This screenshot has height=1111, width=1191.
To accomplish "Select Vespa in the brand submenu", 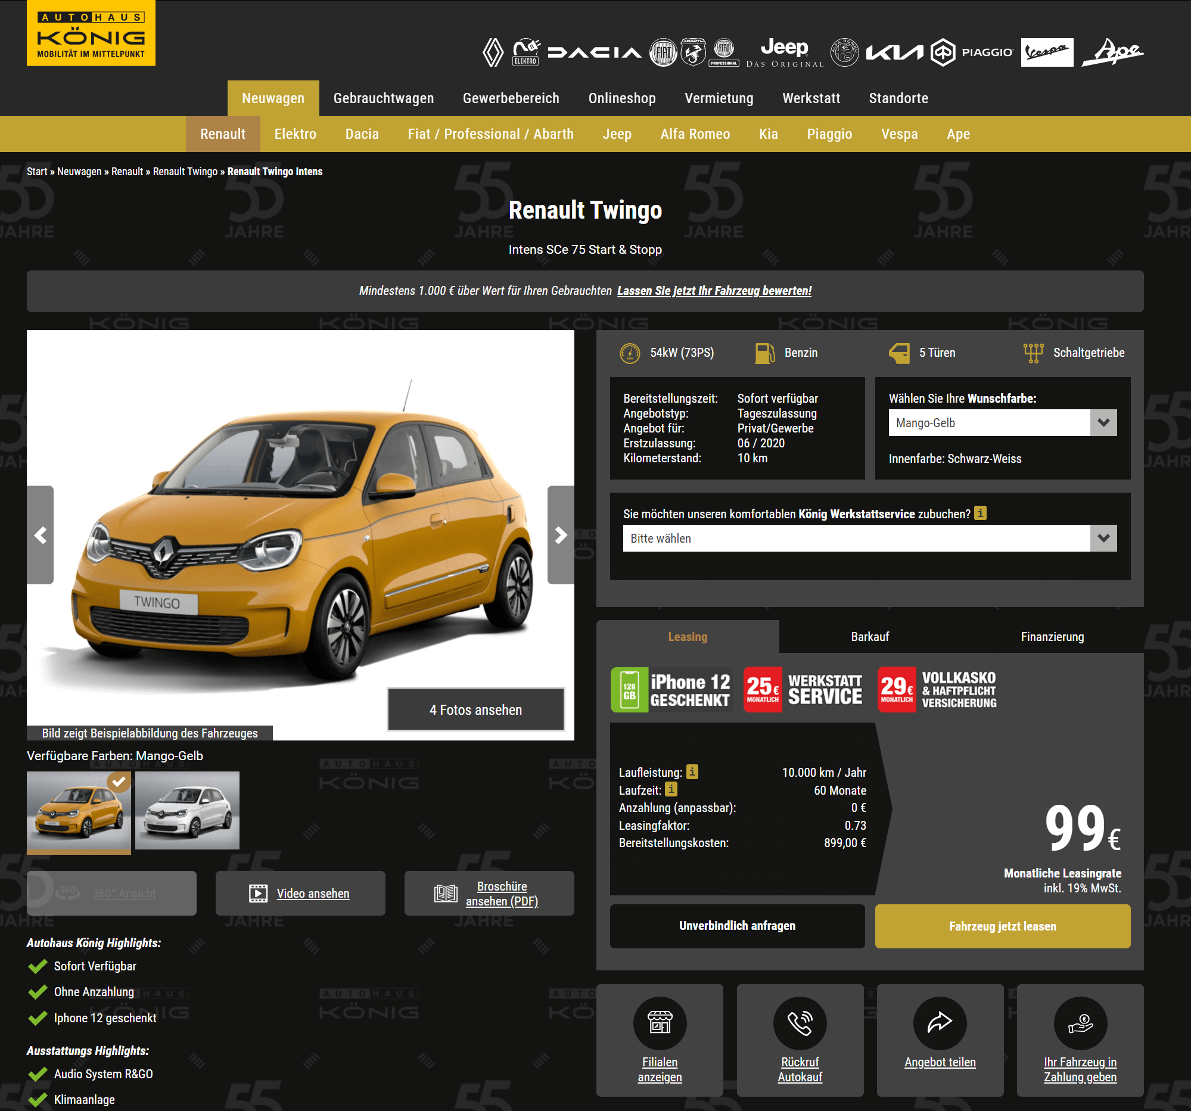I will (x=899, y=134).
